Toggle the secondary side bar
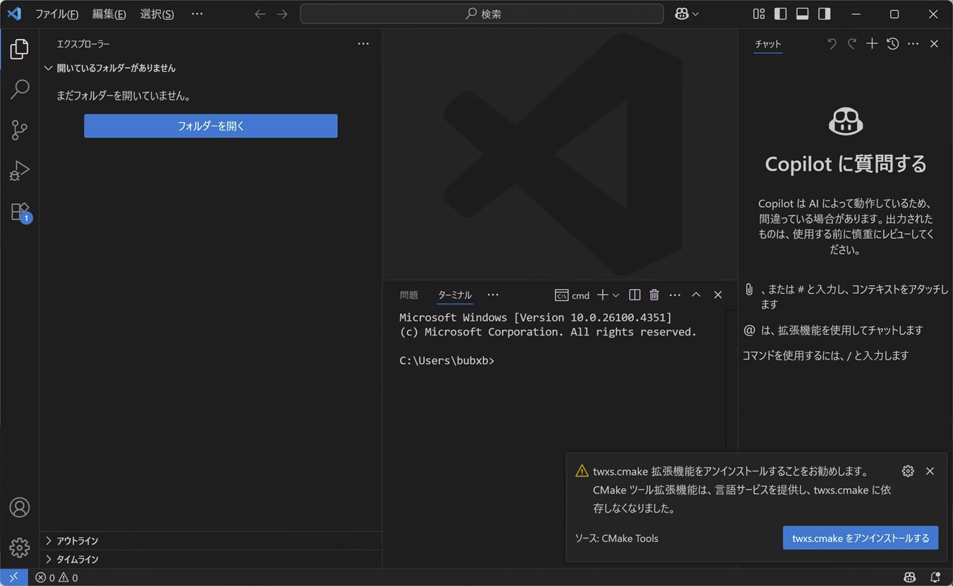This screenshot has width=953, height=586. [x=824, y=14]
